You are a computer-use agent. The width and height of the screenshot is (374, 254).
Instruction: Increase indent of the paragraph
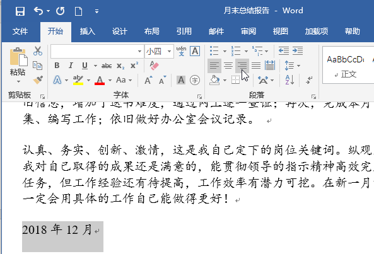tap(298, 51)
